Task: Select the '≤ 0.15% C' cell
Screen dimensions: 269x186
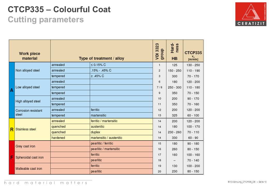Action: (121, 65)
